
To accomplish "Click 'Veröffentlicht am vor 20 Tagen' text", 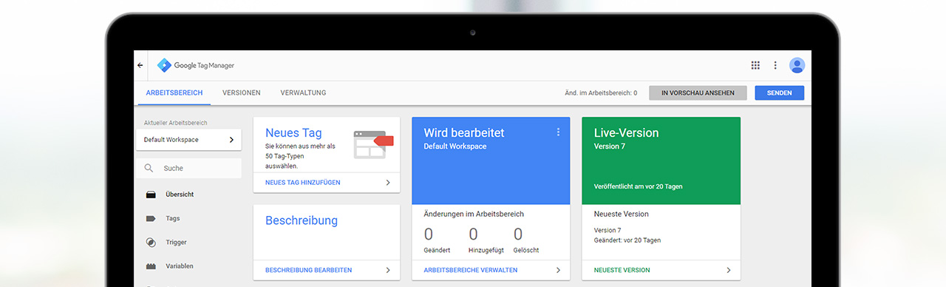I will click(639, 186).
